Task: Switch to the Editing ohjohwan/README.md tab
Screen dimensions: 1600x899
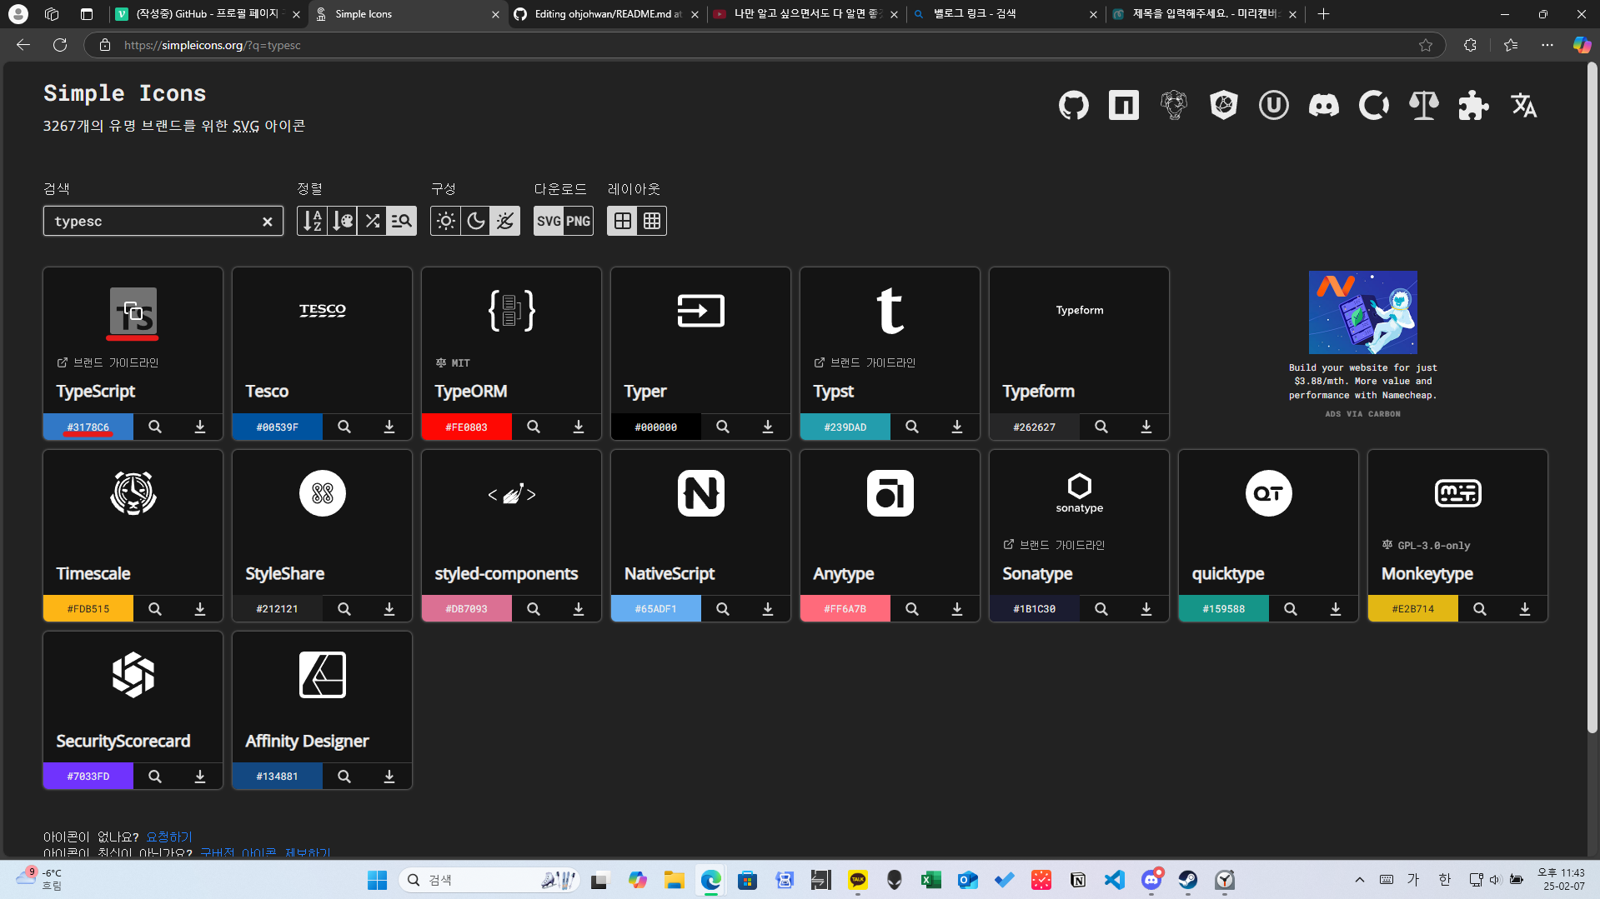Action: (607, 14)
